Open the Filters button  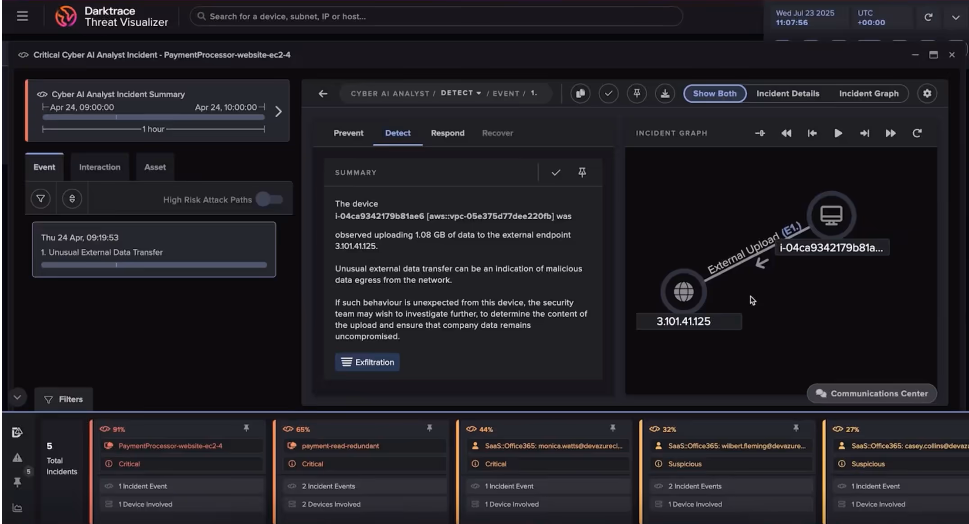click(x=63, y=399)
